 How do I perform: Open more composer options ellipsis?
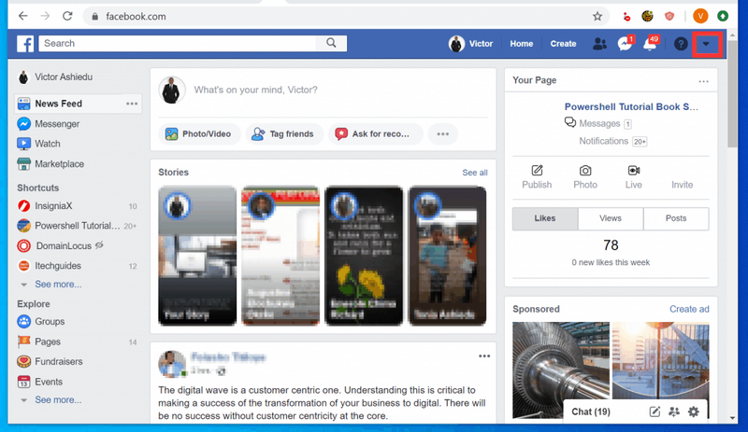click(x=442, y=133)
